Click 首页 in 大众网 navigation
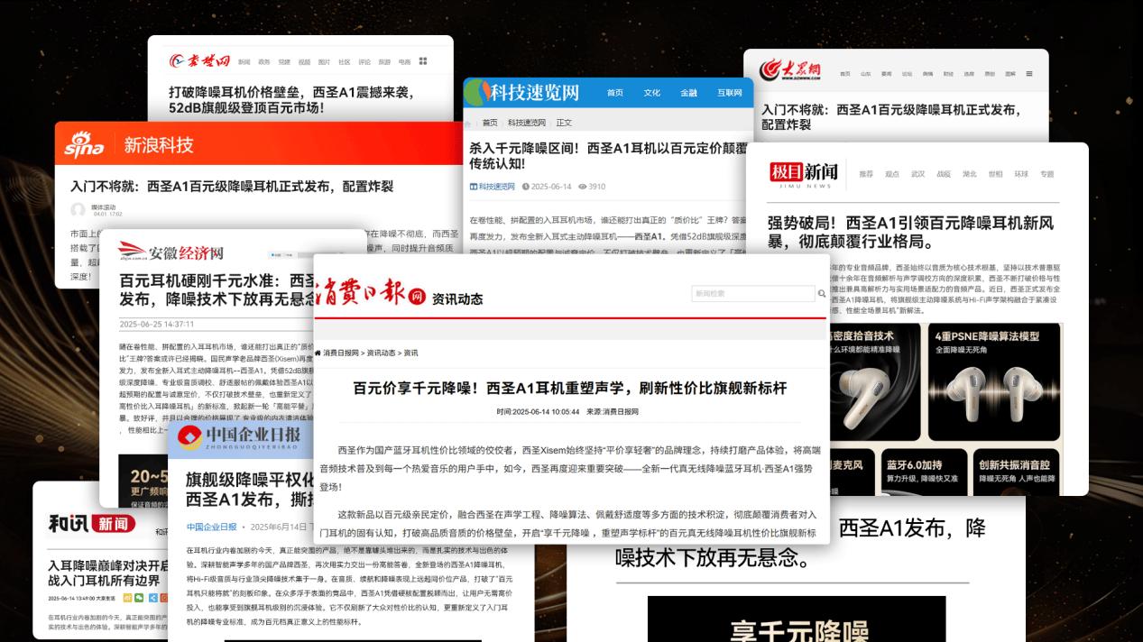The height and width of the screenshot is (642, 1143). pos(845,74)
